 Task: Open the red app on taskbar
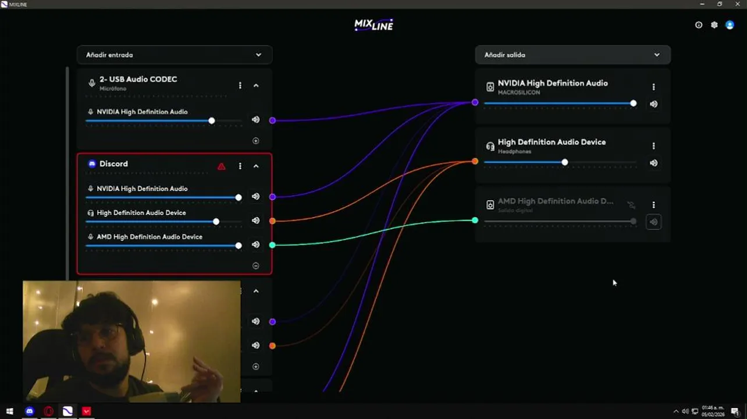click(87, 411)
